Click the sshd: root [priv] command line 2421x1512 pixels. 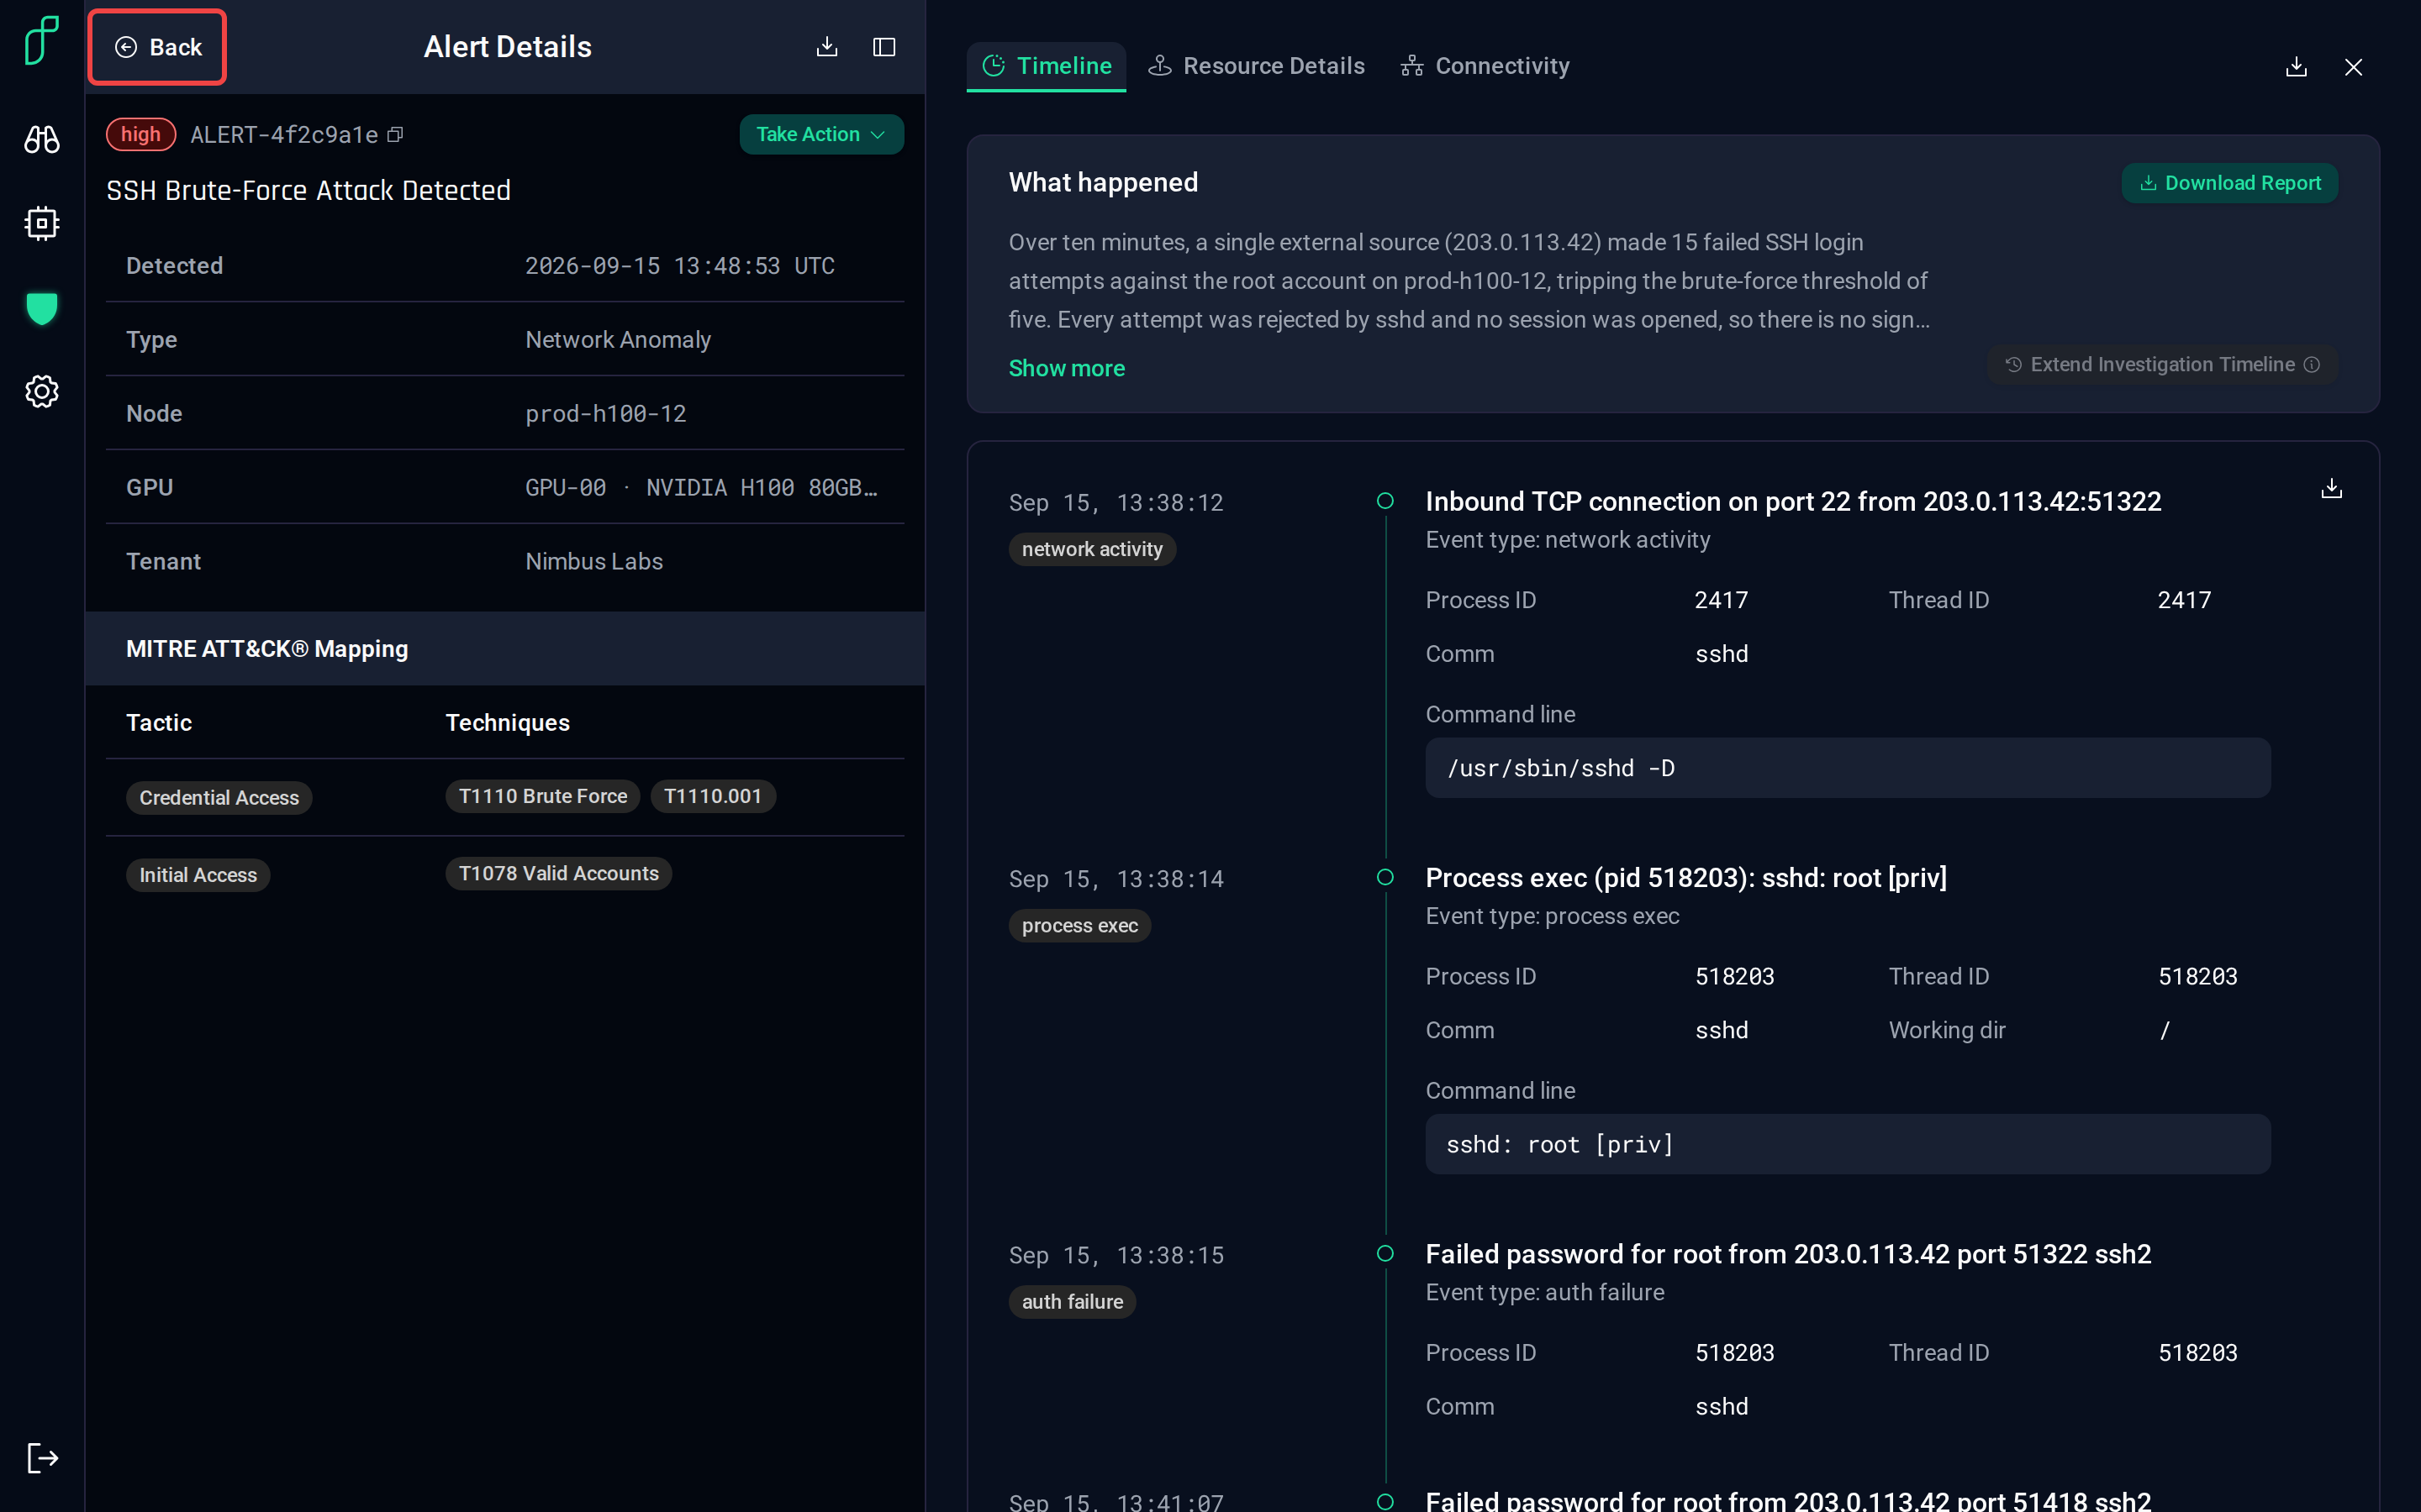pos(1848,1144)
